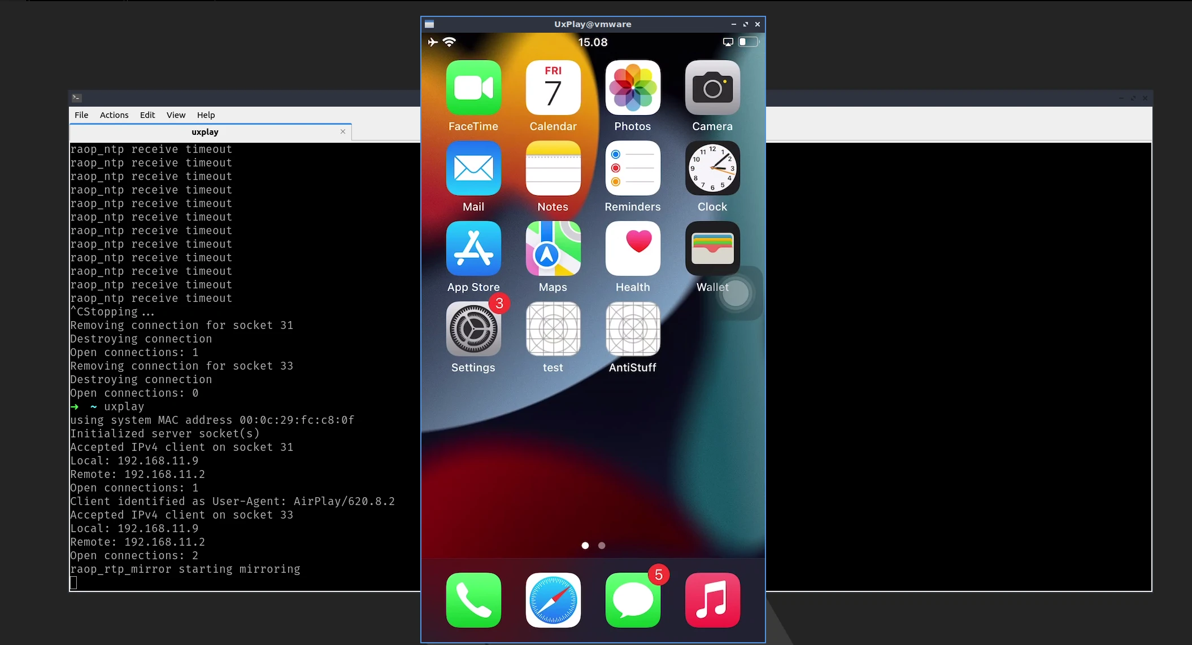1192x645 pixels.
Task: Click the UxPlay window menu icon
Action: (429, 24)
